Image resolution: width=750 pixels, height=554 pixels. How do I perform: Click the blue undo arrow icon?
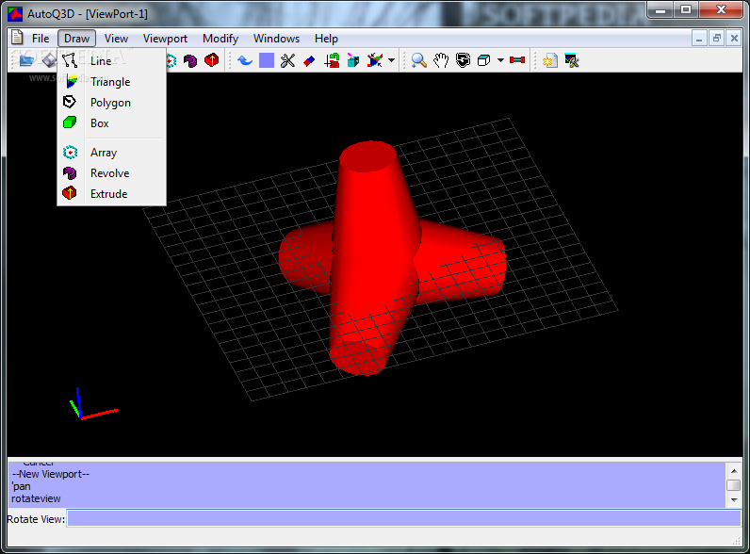click(x=245, y=60)
